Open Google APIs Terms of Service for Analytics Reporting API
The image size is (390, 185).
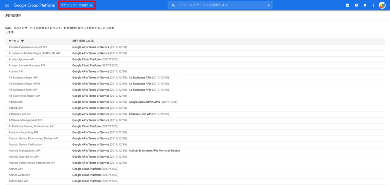(91, 132)
